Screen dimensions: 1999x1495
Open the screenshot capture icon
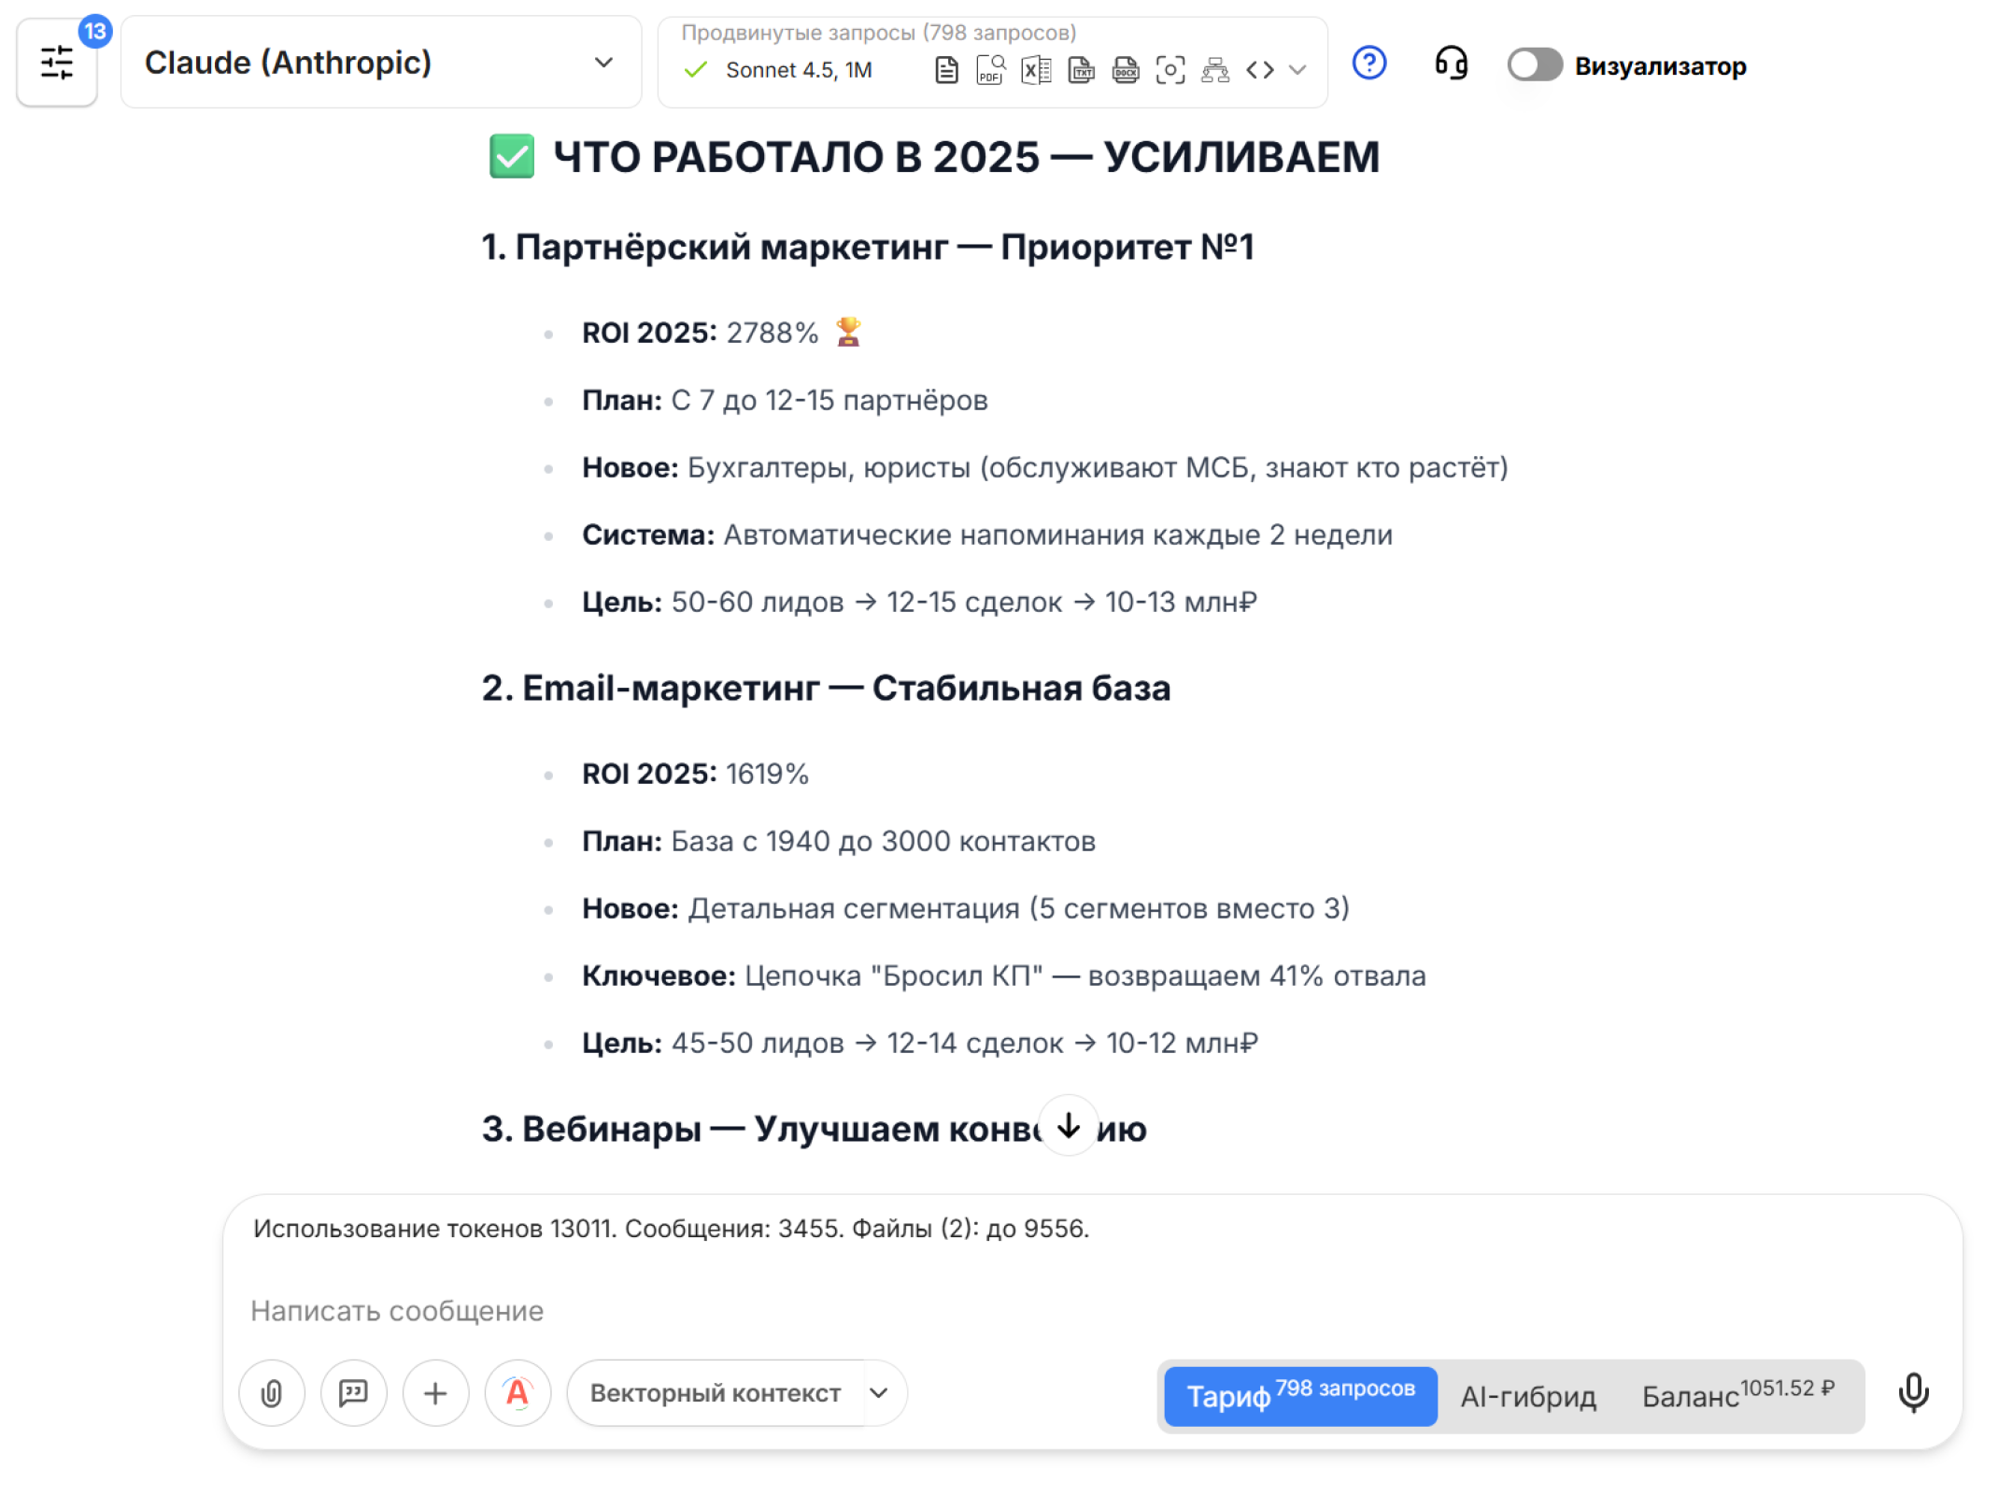(1170, 68)
